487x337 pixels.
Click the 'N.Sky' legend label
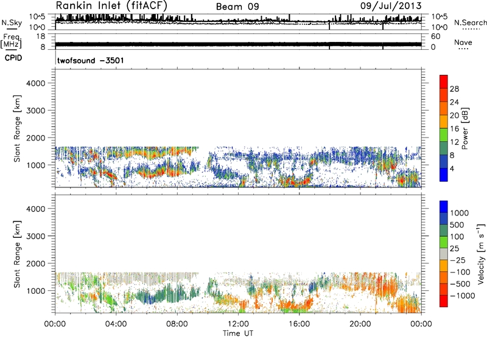[x=12, y=23]
